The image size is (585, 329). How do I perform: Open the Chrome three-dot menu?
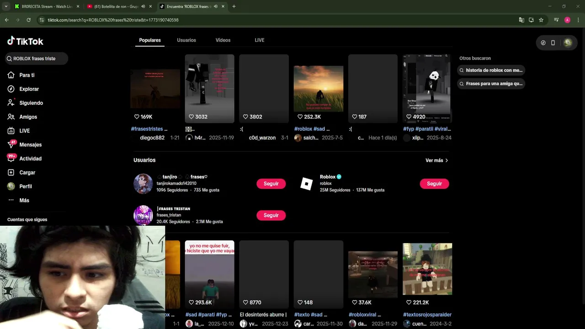[x=578, y=20]
